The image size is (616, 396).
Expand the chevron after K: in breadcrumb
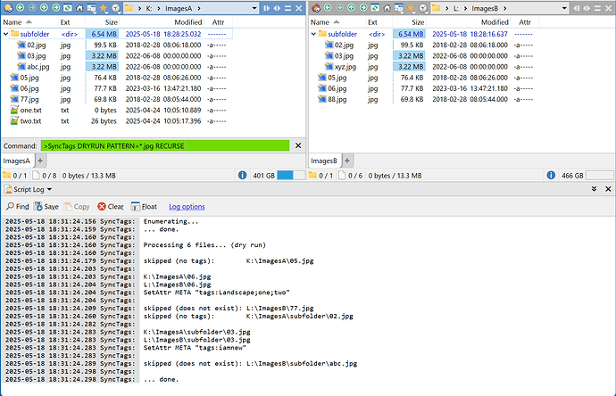(x=158, y=8)
